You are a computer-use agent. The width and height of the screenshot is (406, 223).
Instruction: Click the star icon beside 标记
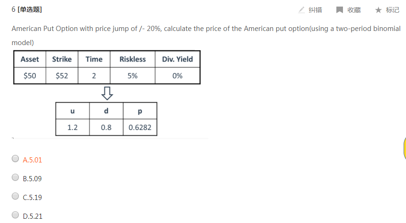coord(378,10)
